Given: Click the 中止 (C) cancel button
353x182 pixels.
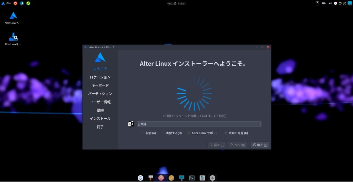Looking at the screenshot, I should (x=260, y=145).
